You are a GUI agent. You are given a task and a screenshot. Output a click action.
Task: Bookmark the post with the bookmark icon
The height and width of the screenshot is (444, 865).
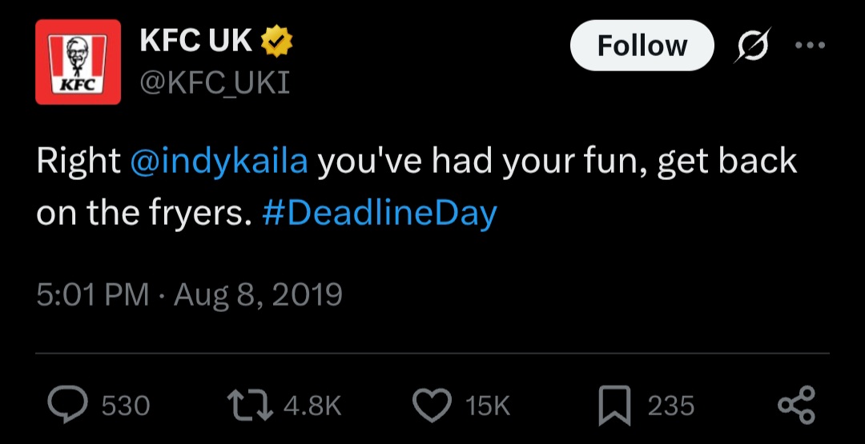pos(614,406)
